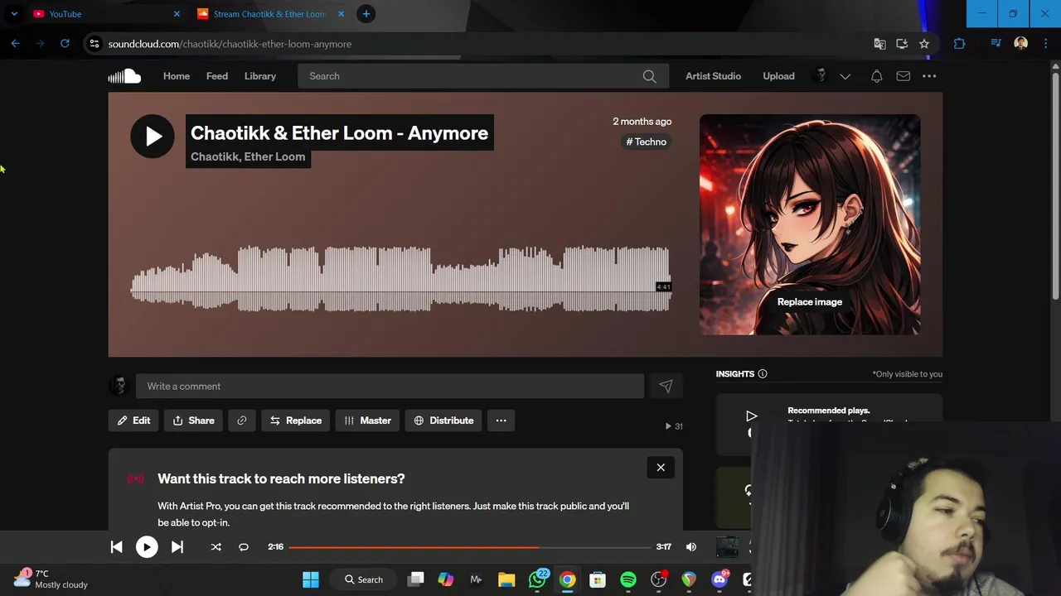This screenshot has width=1061, height=596.
Task: Click the # Techno genre tag
Action: click(646, 142)
